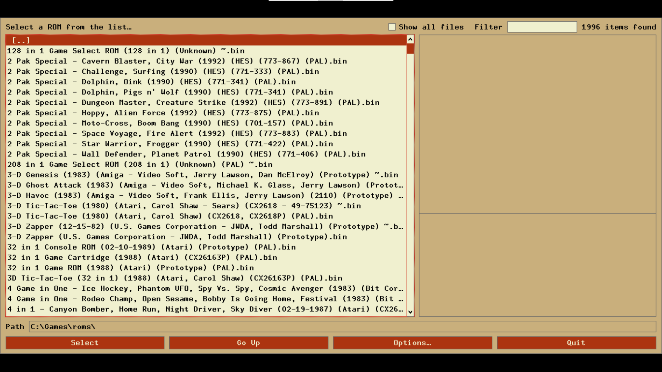The image size is (662, 372).
Task: Select 4 Game in One Ice Hockey entry
Action: pos(206,288)
